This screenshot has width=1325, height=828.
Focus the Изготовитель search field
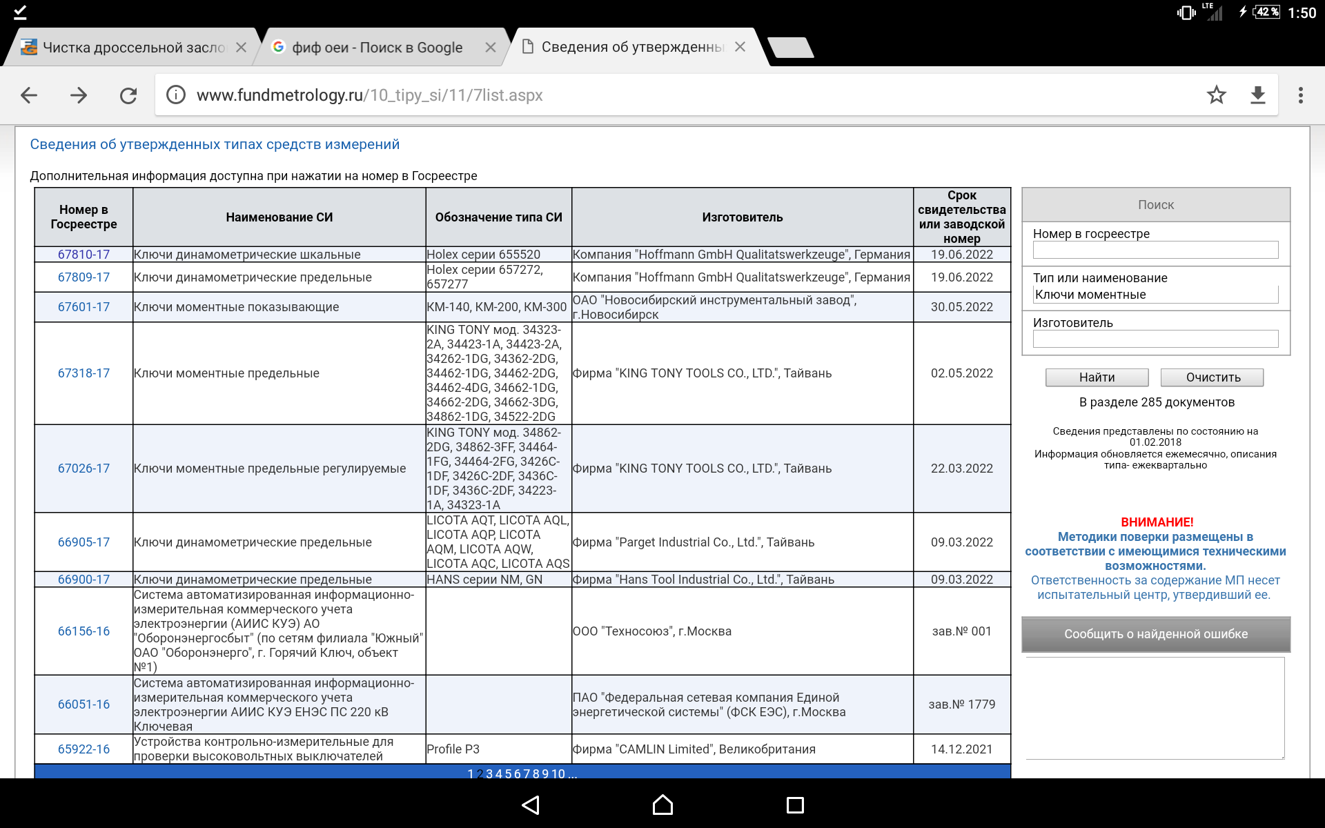pyautogui.click(x=1155, y=339)
